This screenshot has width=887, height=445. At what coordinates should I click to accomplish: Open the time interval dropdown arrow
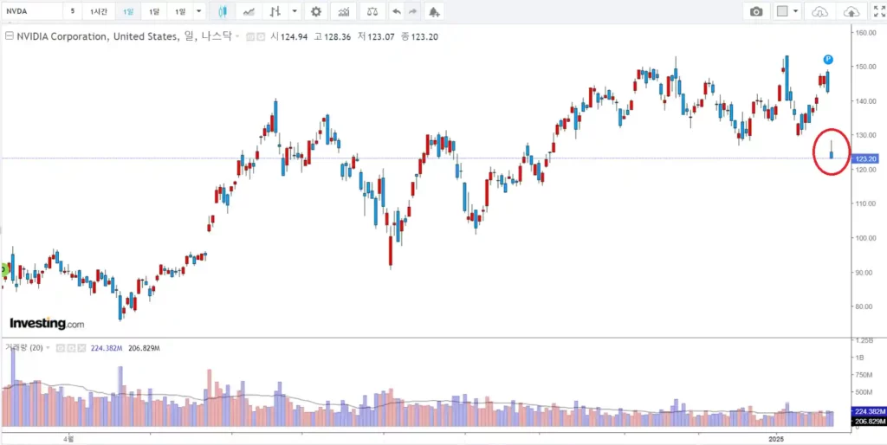pyautogui.click(x=198, y=11)
